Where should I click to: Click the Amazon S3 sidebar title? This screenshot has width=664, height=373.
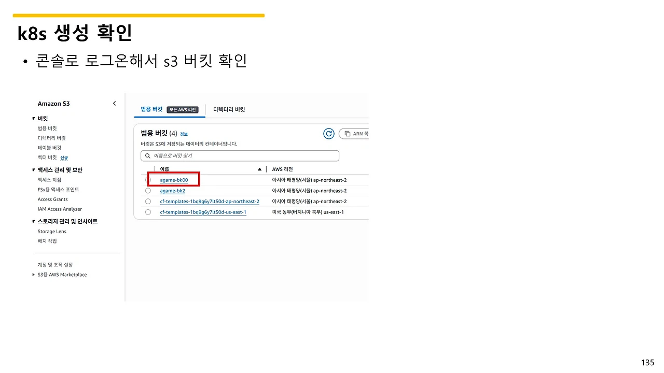click(x=53, y=104)
